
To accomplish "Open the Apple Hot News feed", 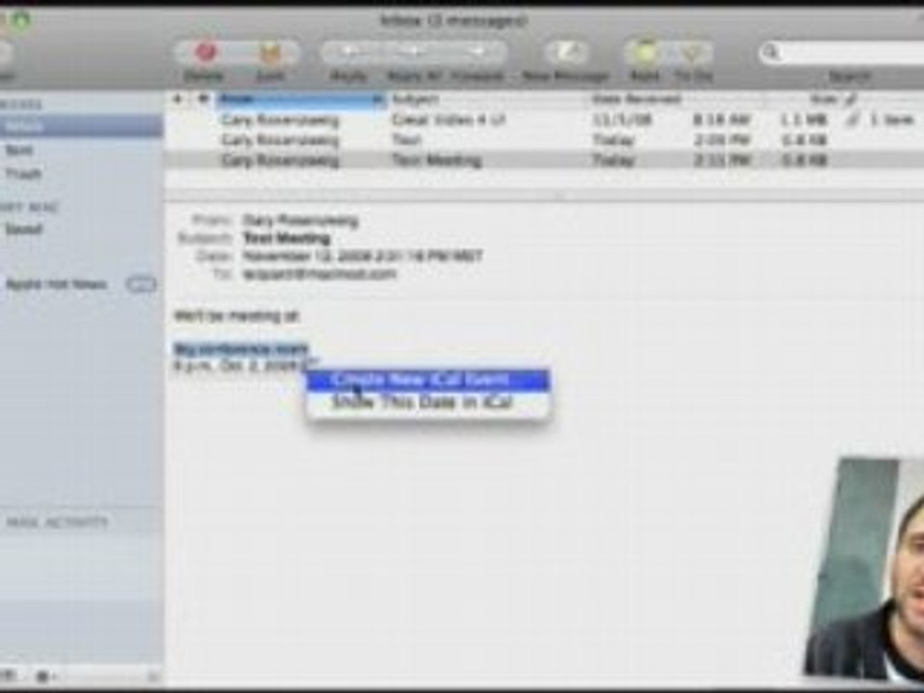I will click(57, 285).
